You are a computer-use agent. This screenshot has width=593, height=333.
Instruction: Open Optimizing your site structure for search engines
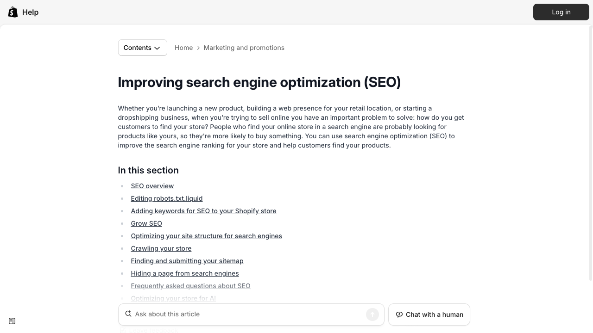tap(206, 236)
